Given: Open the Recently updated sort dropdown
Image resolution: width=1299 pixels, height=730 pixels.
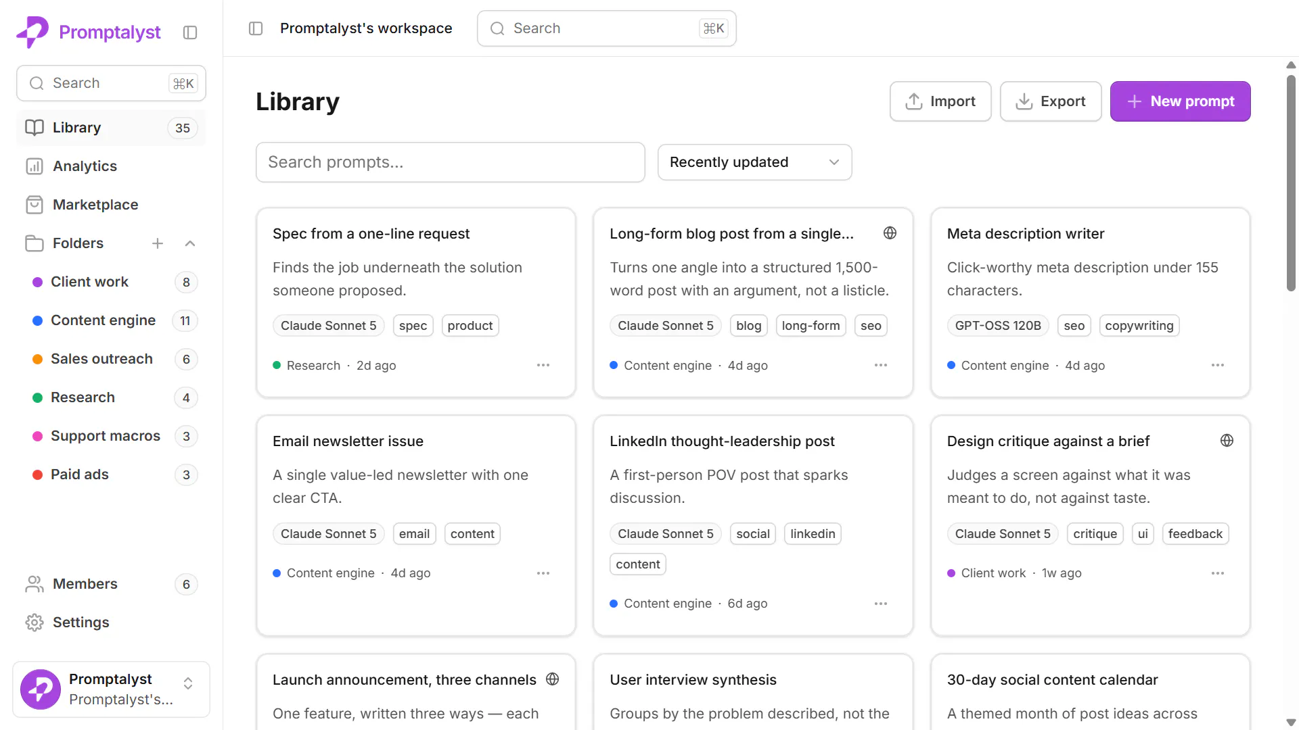Looking at the screenshot, I should [x=754, y=162].
